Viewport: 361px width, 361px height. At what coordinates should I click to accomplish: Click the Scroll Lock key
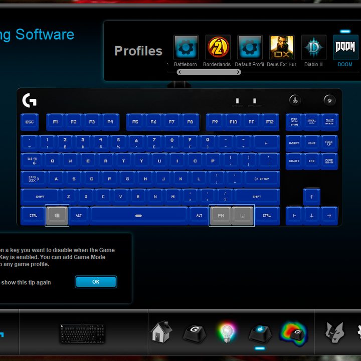click(x=312, y=122)
